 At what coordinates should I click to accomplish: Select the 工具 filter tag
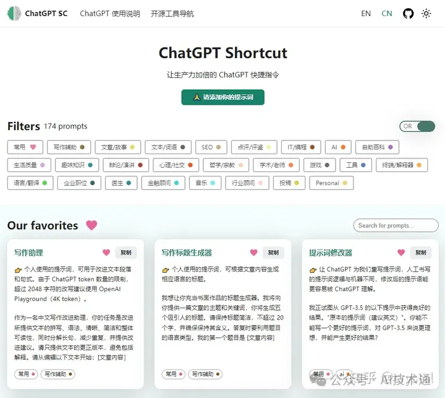pos(355,165)
